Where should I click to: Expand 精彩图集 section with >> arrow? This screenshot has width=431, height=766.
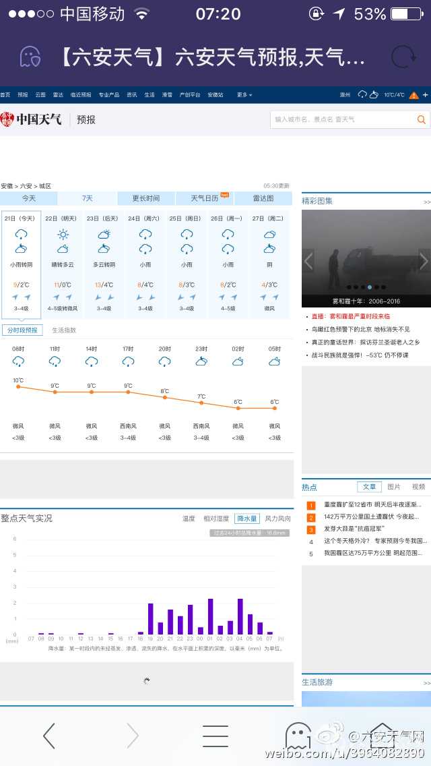point(426,202)
